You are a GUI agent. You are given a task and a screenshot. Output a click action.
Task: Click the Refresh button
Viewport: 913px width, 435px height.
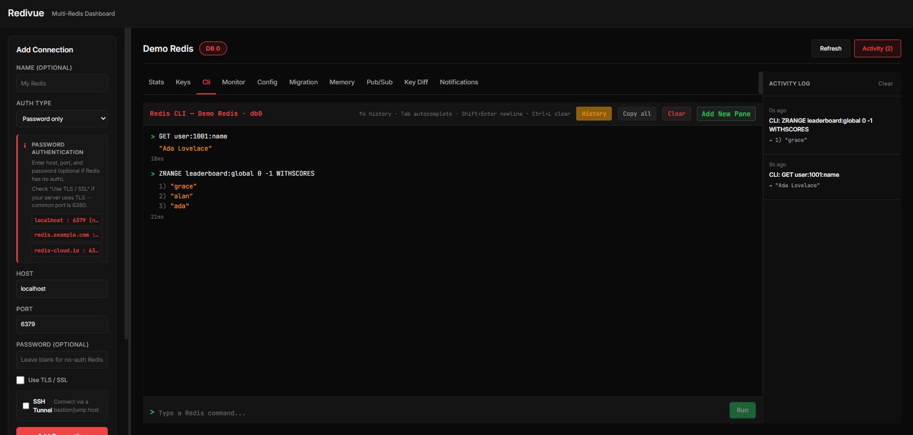pos(830,48)
